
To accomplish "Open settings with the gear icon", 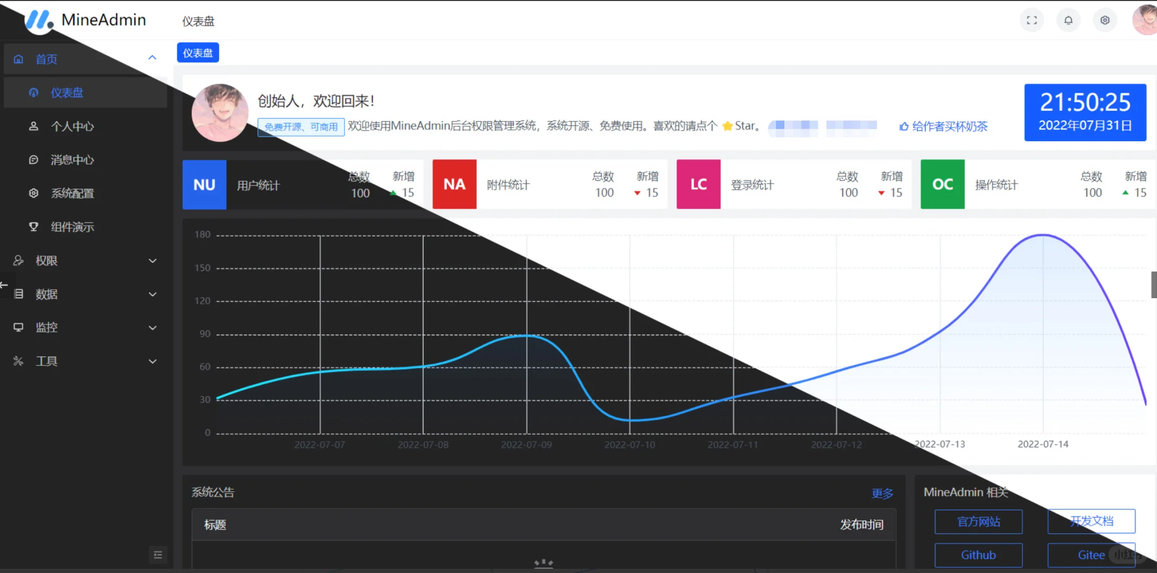I will pos(1105,20).
